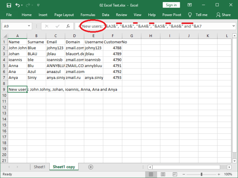Click the Insert Function fx icon
Image resolution: width=238 pixels, height=178 pixels.
(68, 26)
